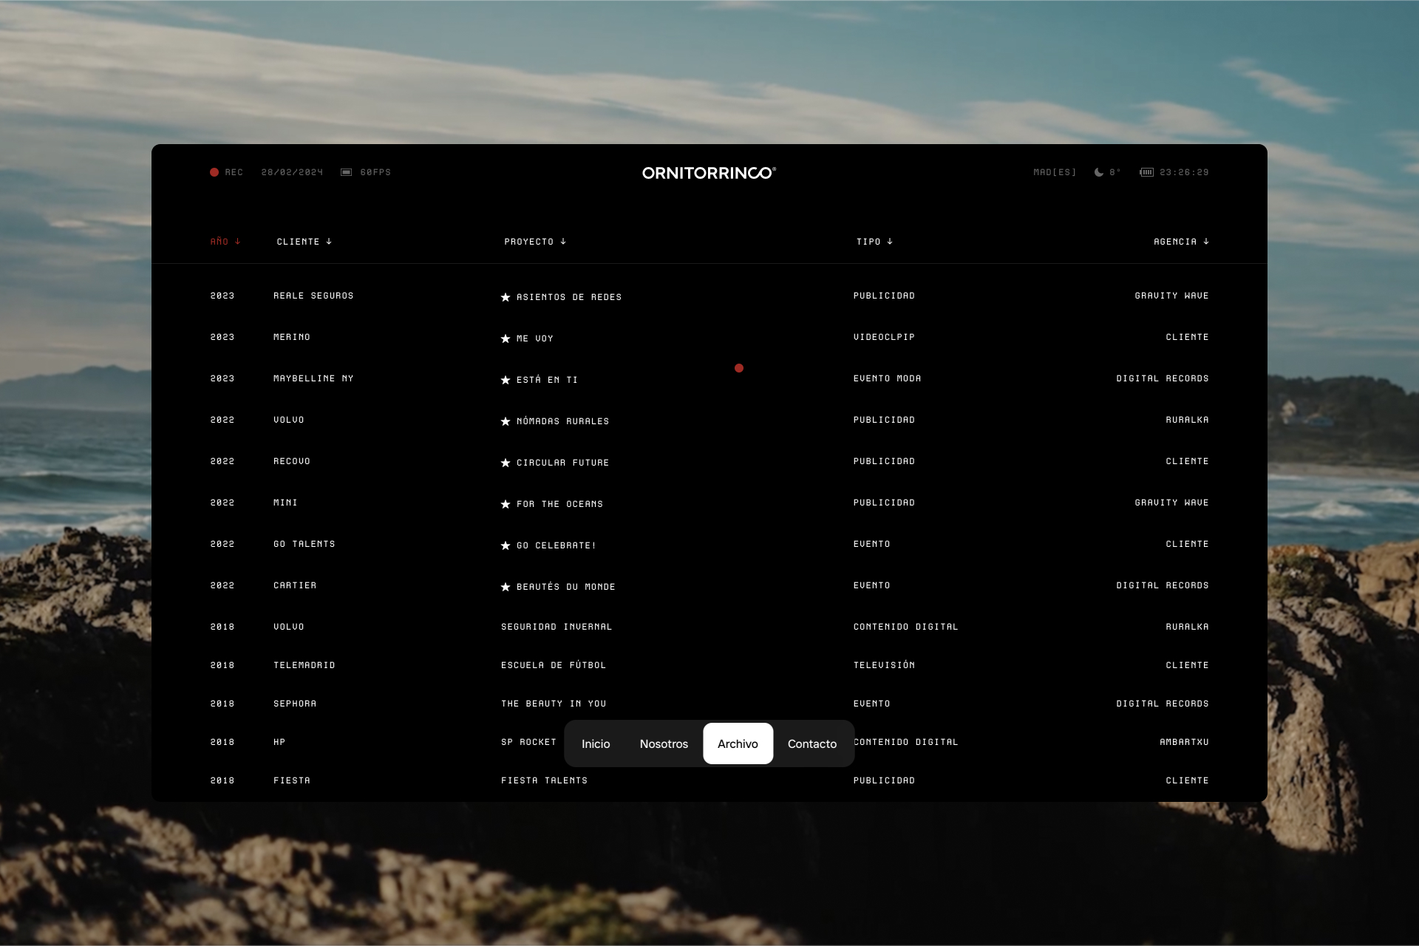Viewport: 1419px width, 946px height.
Task: Click the Videoclpip type cell
Action: tap(884, 337)
